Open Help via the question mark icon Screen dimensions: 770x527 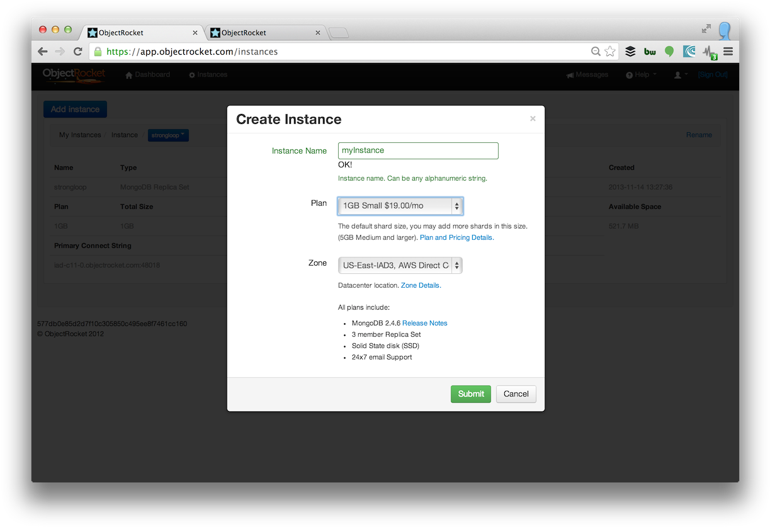pos(628,74)
